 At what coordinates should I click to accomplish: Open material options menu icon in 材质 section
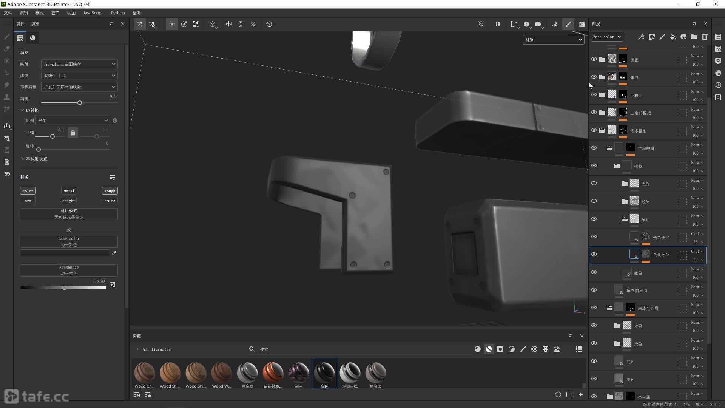pyautogui.click(x=113, y=177)
